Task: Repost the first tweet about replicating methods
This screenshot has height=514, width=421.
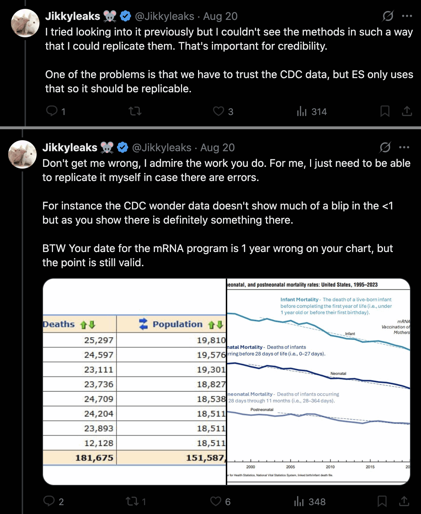Action: click(x=135, y=111)
